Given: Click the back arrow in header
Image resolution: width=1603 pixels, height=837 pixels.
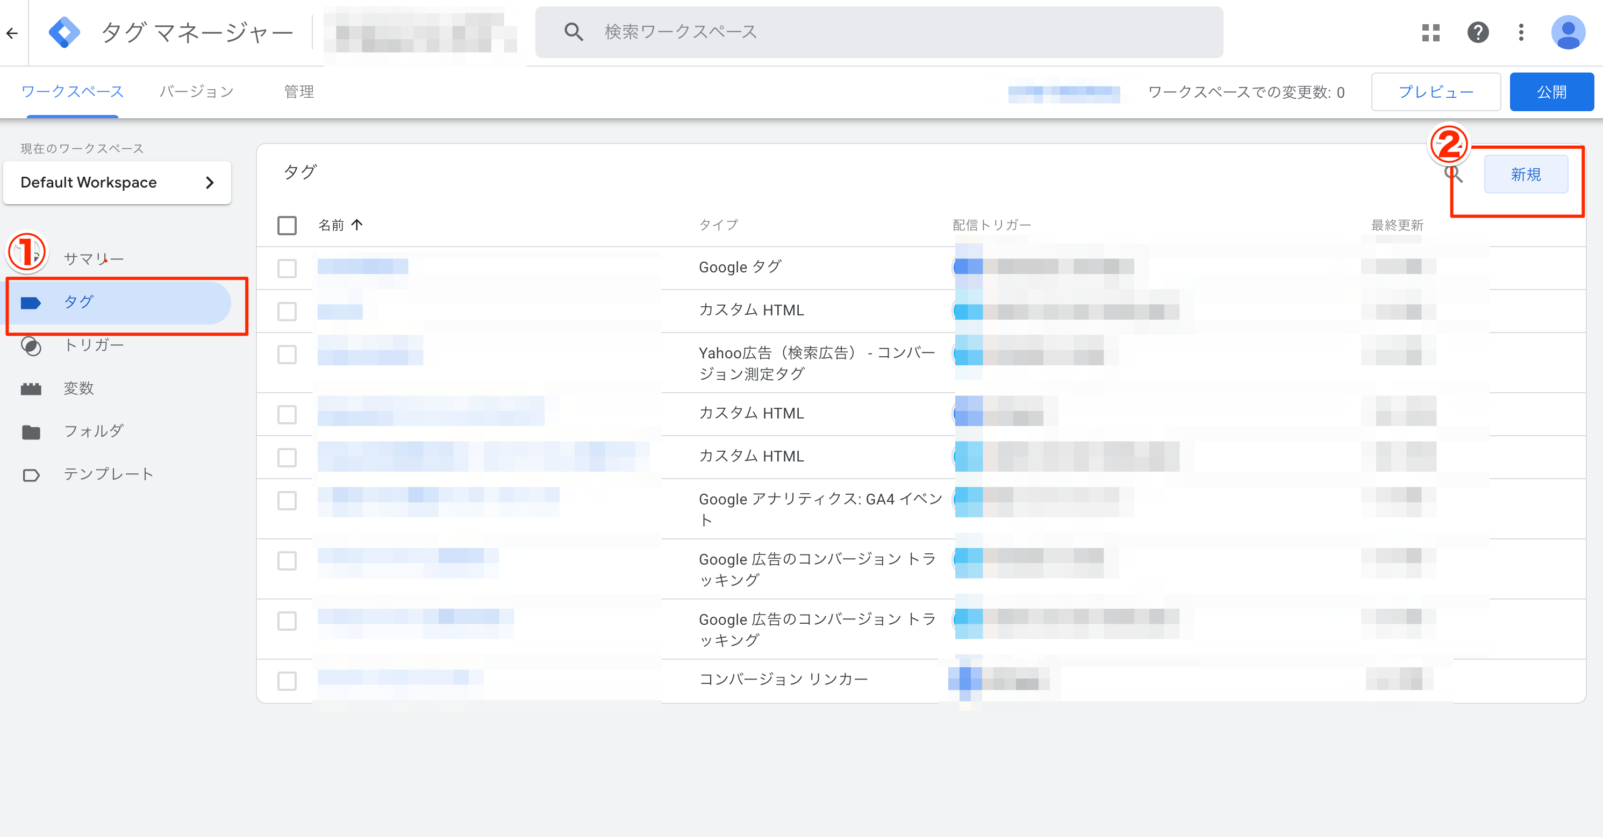Looking at the screenshot, I should point(12,33).
